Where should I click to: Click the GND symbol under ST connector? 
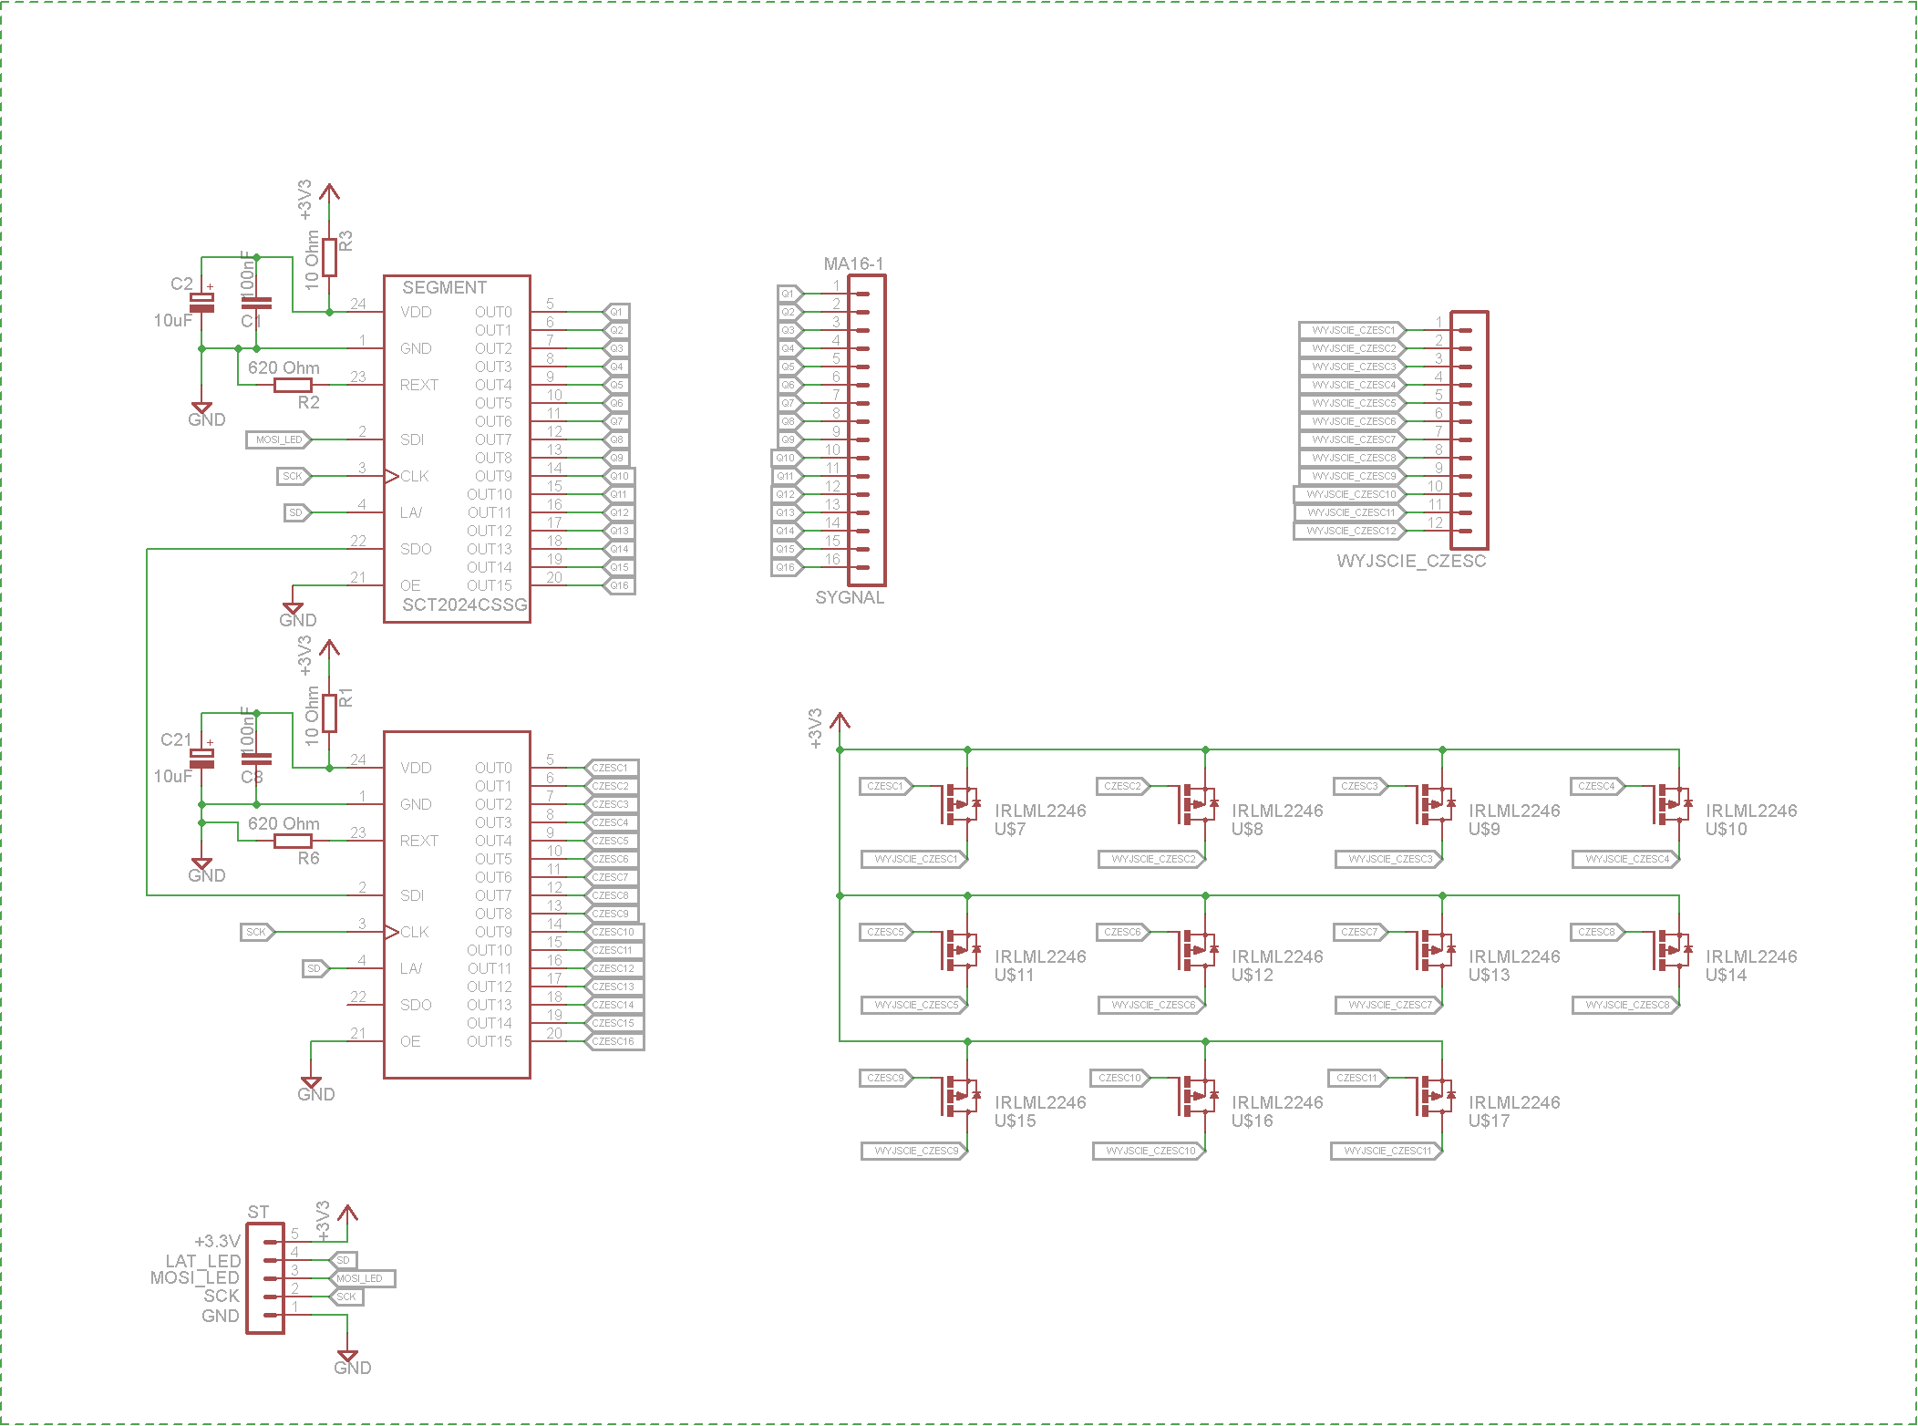347,1357
